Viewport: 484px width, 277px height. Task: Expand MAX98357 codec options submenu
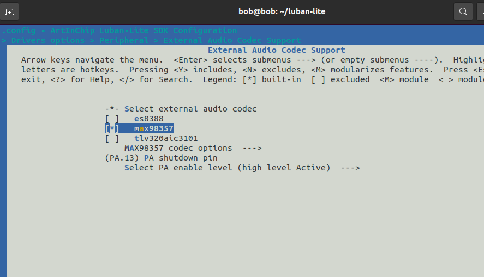(178, 149)
